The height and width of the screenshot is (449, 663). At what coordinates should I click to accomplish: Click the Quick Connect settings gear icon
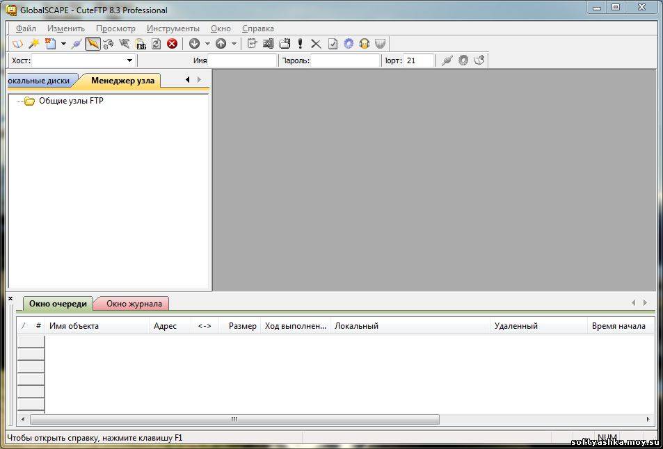(463, 60)
